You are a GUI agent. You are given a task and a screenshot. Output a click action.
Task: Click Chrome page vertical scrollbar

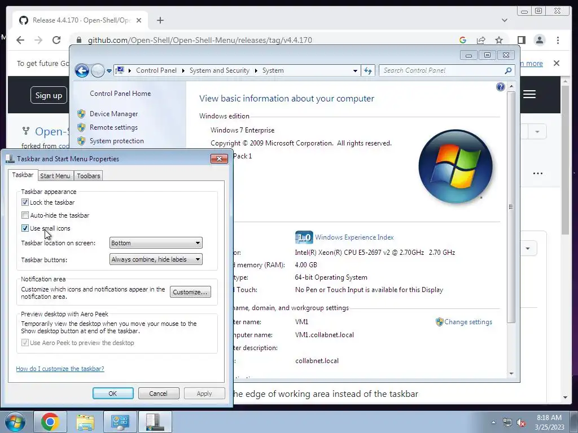(x=565, y=160)
